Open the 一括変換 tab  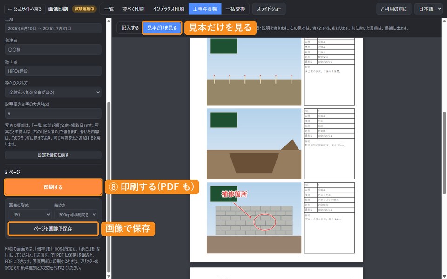[x=235, y=9]
